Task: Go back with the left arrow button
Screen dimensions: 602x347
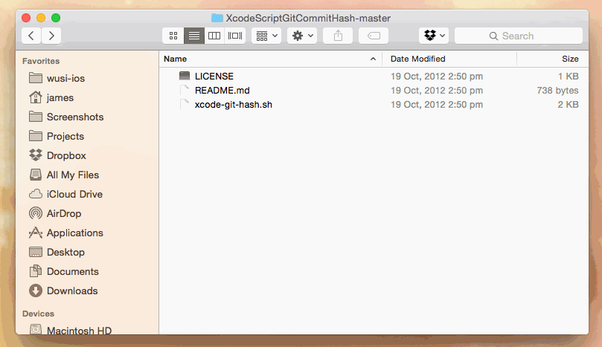Action: pyautogui.click(x=31, y=36)
